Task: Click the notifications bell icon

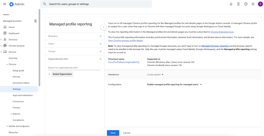Action: pyautogui.click(x=231, y=4)
